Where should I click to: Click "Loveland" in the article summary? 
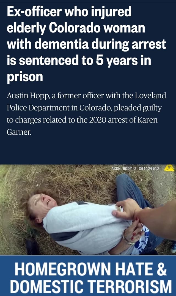click(x=150, y=96)
